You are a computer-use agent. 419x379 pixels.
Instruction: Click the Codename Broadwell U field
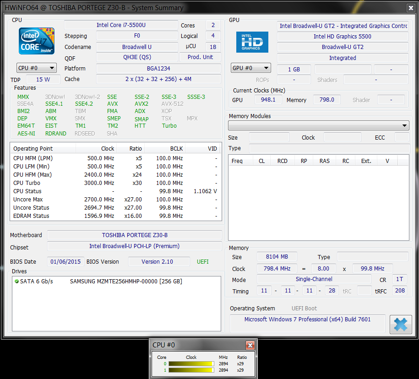[x=137, y=47]
